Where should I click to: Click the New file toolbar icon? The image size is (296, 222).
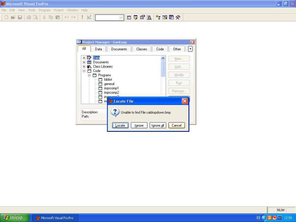6,17
